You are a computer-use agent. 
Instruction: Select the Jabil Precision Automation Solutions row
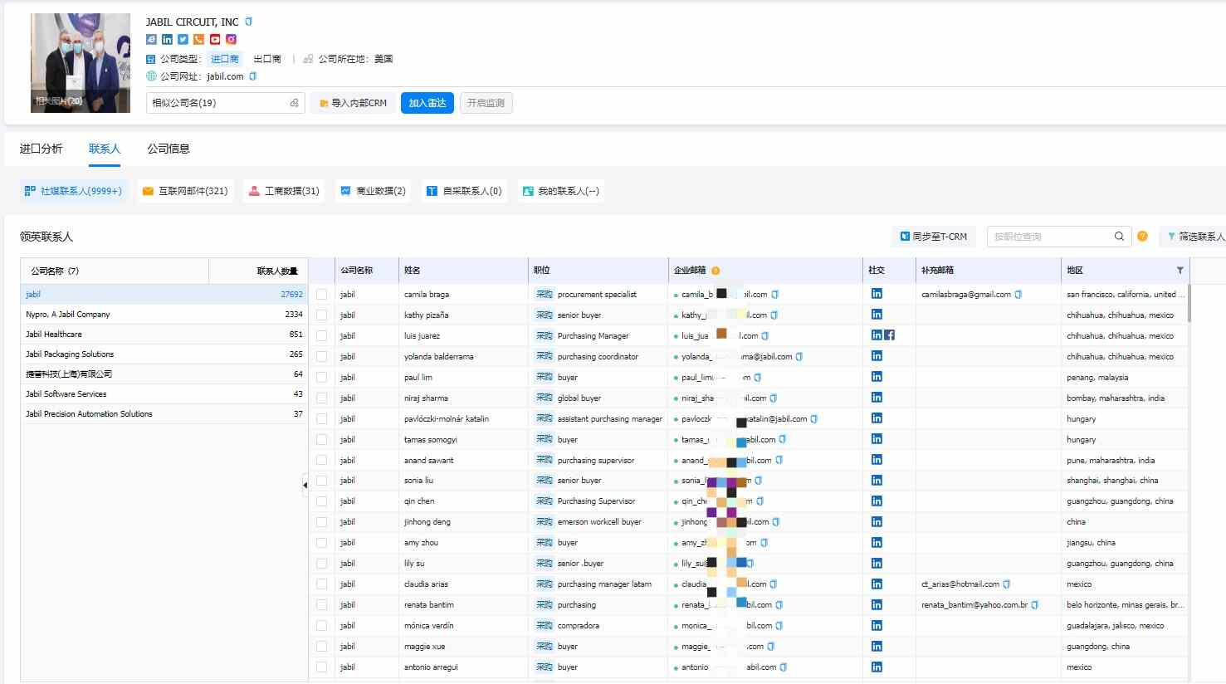[x=164, y=414]
